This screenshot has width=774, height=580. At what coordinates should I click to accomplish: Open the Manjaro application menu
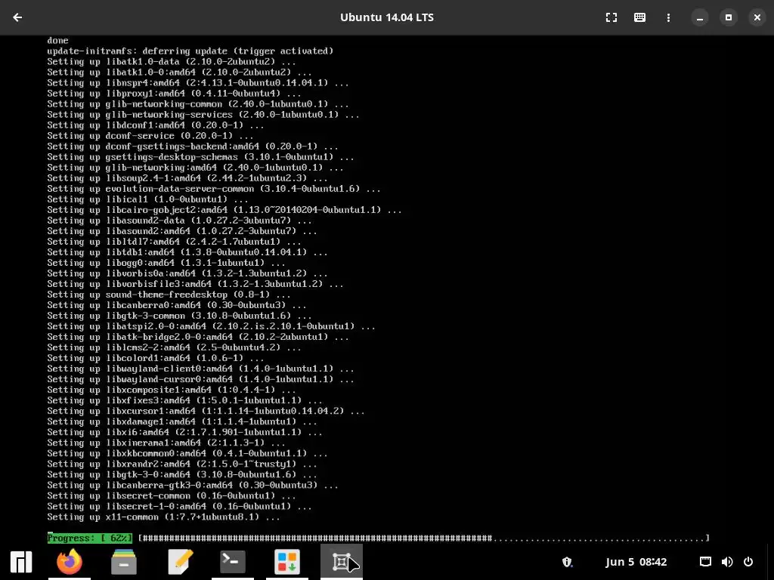[21, 562]
